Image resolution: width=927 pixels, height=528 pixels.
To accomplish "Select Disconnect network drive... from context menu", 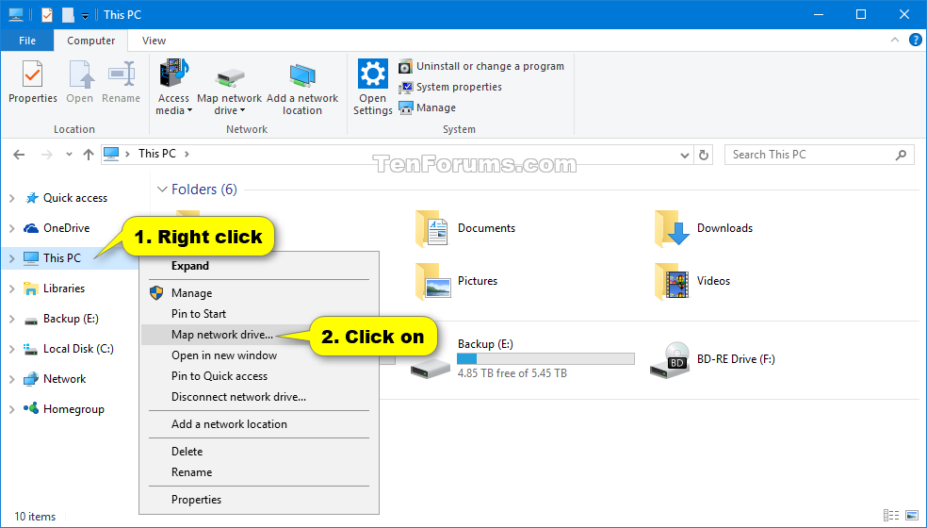I will tap(238, 397).
